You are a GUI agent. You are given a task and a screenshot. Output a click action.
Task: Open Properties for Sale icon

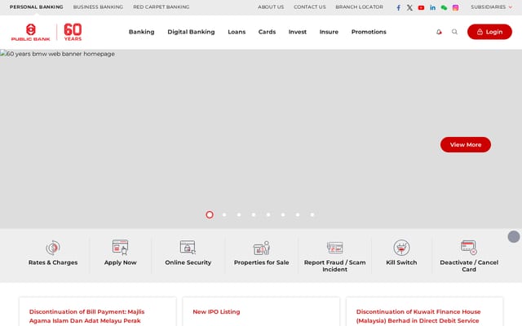261,248
